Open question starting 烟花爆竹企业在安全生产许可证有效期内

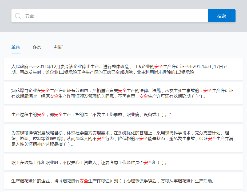[x=123, y=93]
